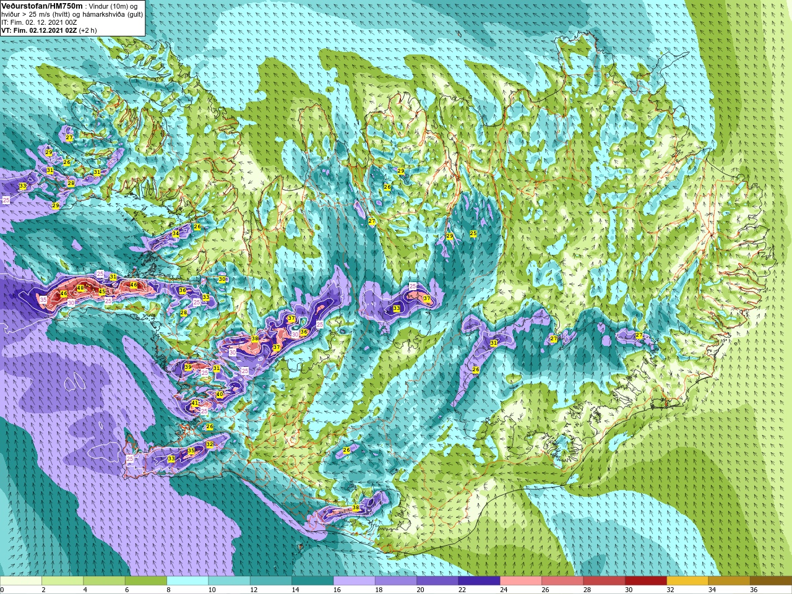
Task: Click the yellow 45 gust label
Action: [102, 291]
